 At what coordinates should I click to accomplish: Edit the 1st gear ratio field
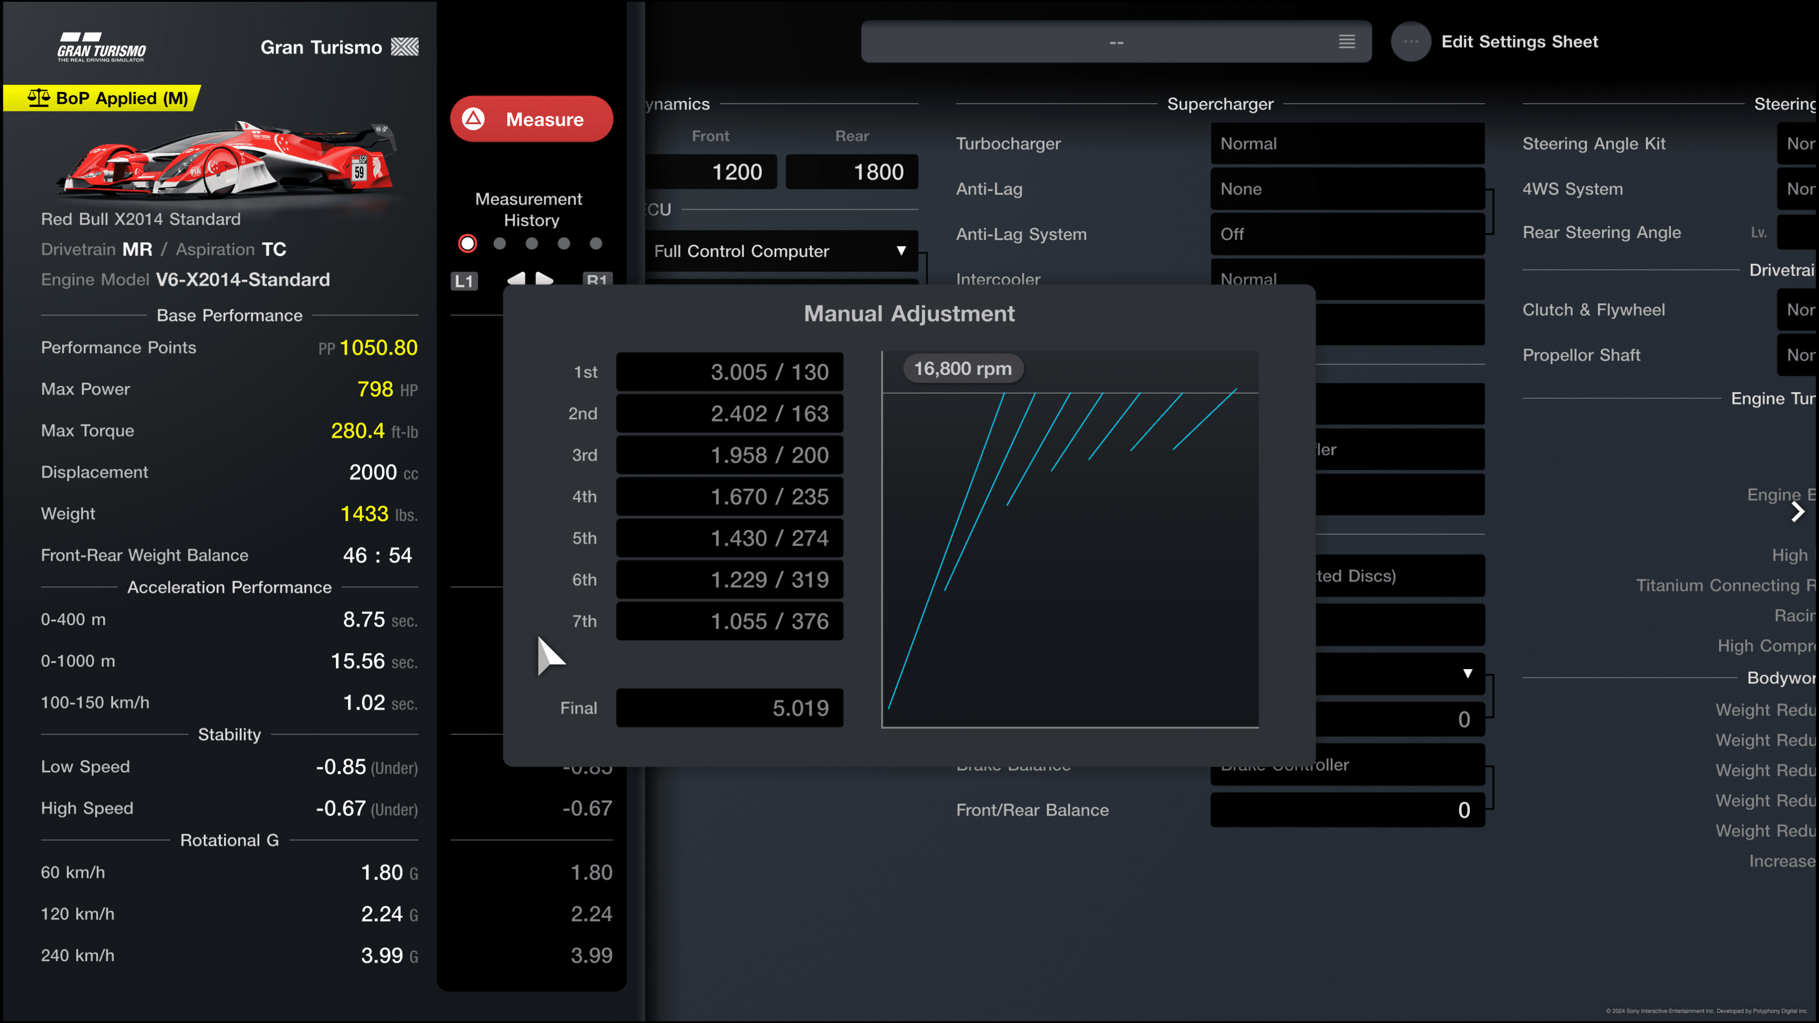coord(729,372)
